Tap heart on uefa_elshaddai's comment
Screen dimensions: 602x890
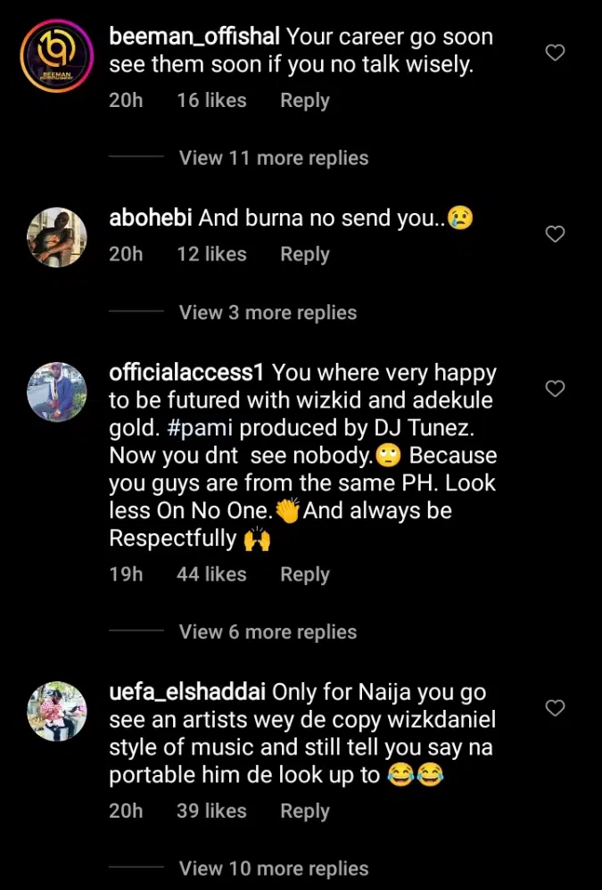[555, 708]
